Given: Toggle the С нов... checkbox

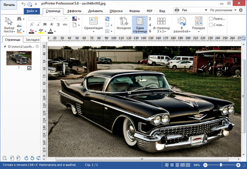Looking at the screenshot, I should 211,25.
